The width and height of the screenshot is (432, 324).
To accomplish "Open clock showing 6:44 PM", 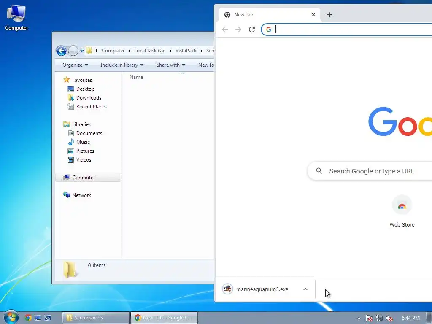I will [410, 318].
